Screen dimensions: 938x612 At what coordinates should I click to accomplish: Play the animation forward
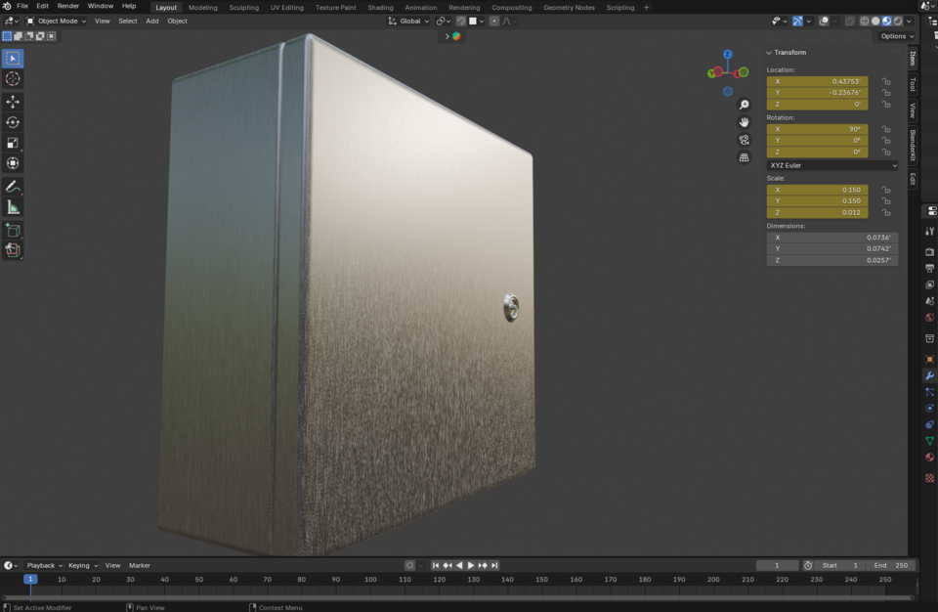[470, 565]
